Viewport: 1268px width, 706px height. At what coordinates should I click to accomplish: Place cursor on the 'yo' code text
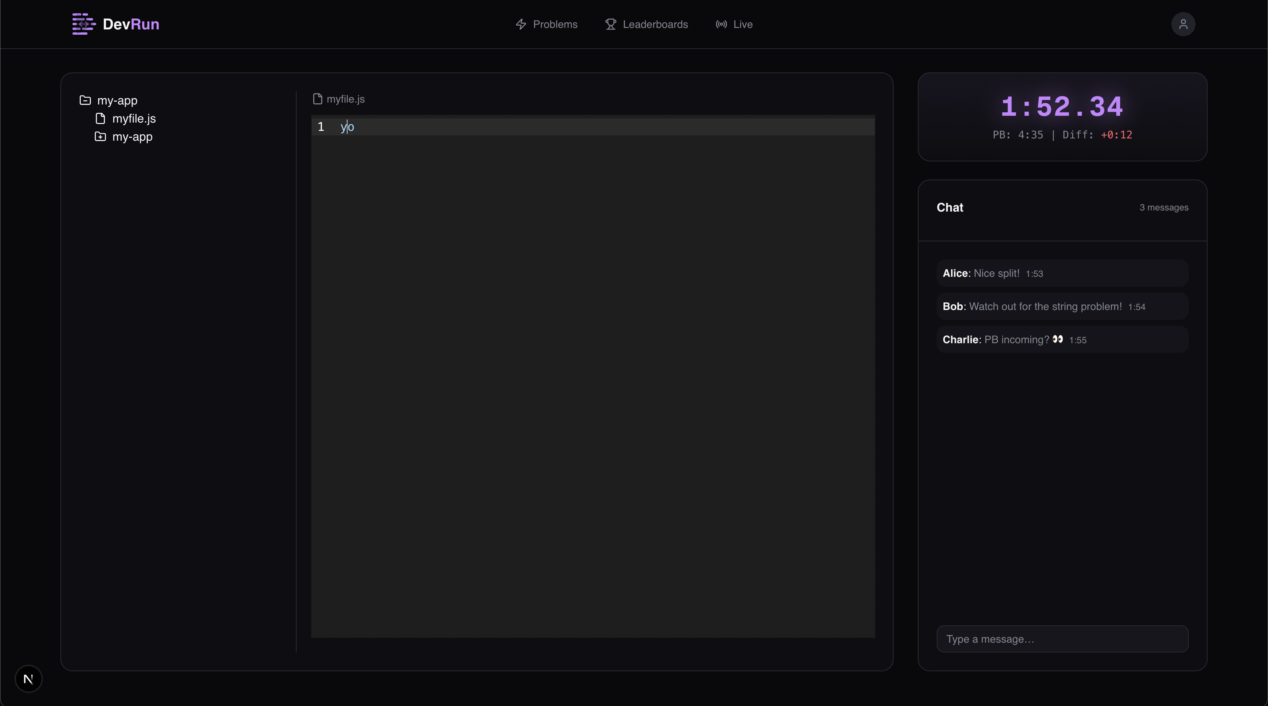click(348, 127)
